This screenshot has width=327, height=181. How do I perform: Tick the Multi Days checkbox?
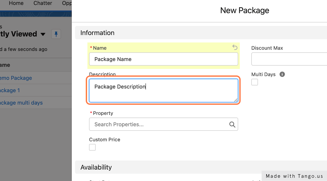255,82
